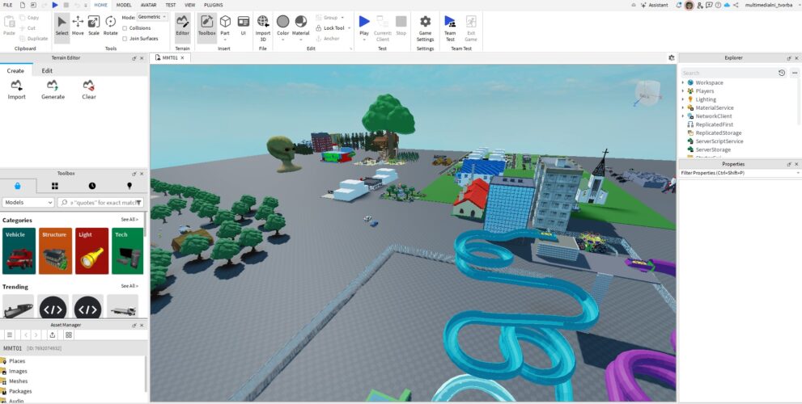802x404 pixels.
Task: Open Game Settings gear
Action: pyautogui.click(x=425, y=28)
